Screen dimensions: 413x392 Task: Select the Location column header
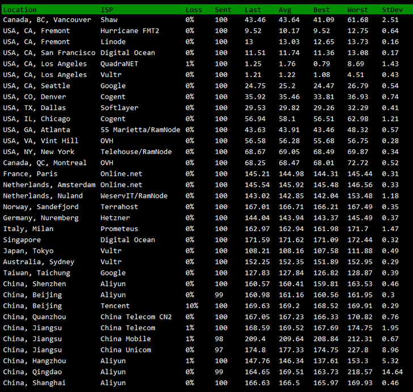point(20,10)
